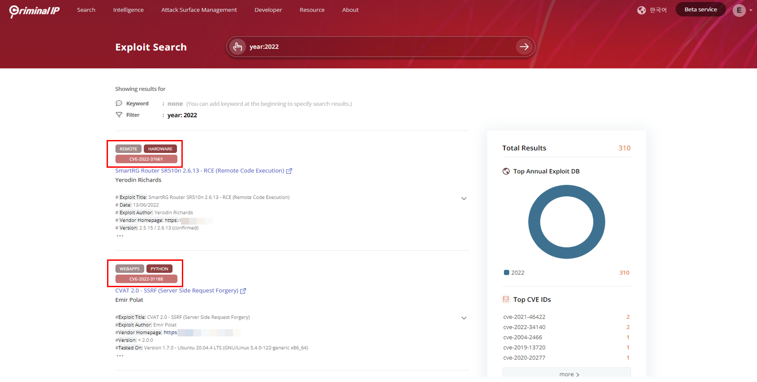Open external link icon beside SmartRG Router title
Viewport: 757px width, 382px height.
click(x=289, y=171)
